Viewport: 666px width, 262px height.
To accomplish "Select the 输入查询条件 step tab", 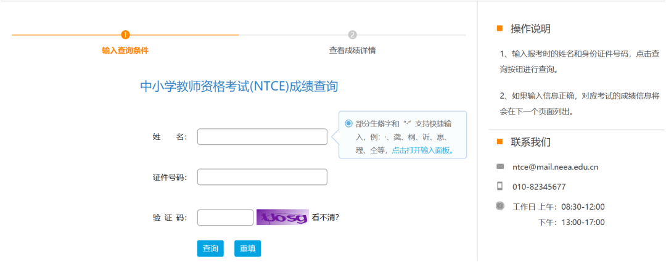I will click(x=125, y=51).
